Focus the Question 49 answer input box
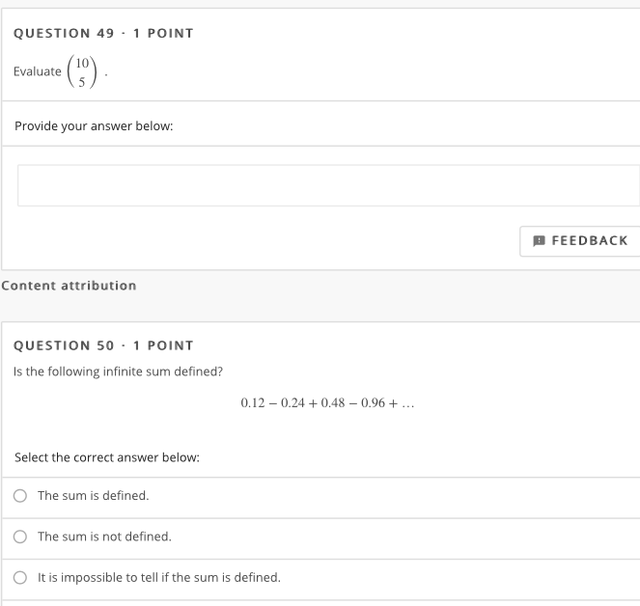 pos(328,185)
